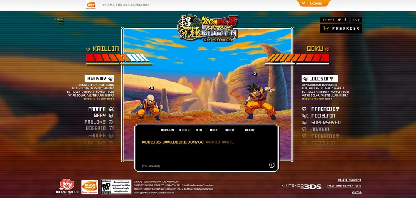The width and height of the screenshot is (416, 198).
Task: Open the hamburger list menu icon
Action: coord(59,20)
